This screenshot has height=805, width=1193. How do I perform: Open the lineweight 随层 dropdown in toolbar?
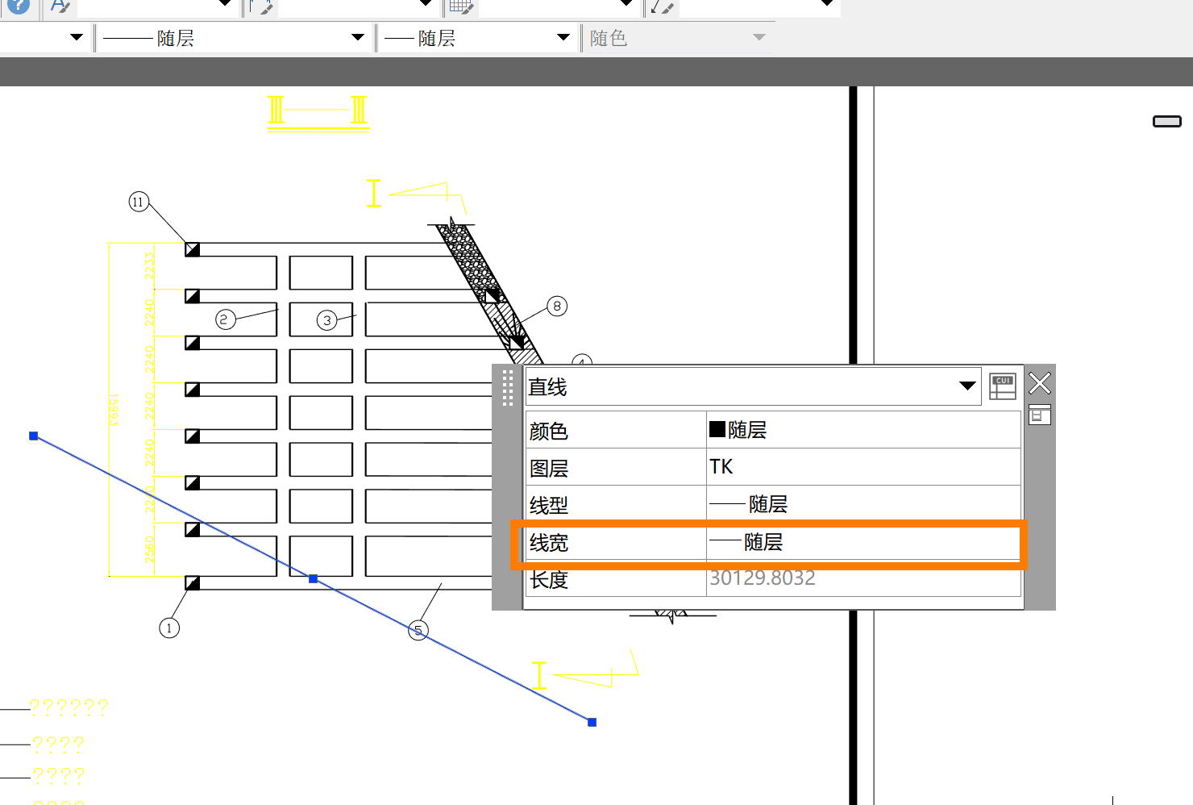pyautogui.click(x=563, y=37)
